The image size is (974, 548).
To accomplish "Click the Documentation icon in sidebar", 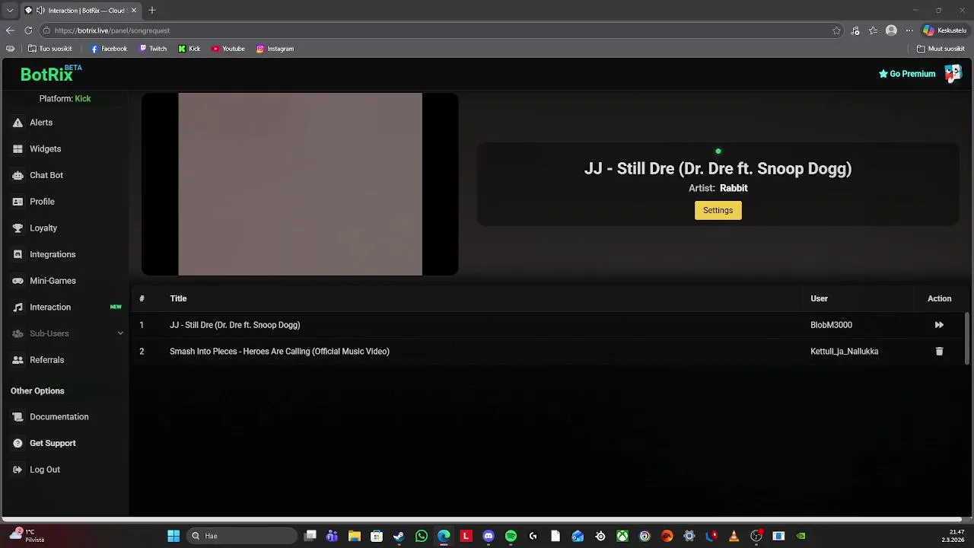I will (x=18, y=417).
